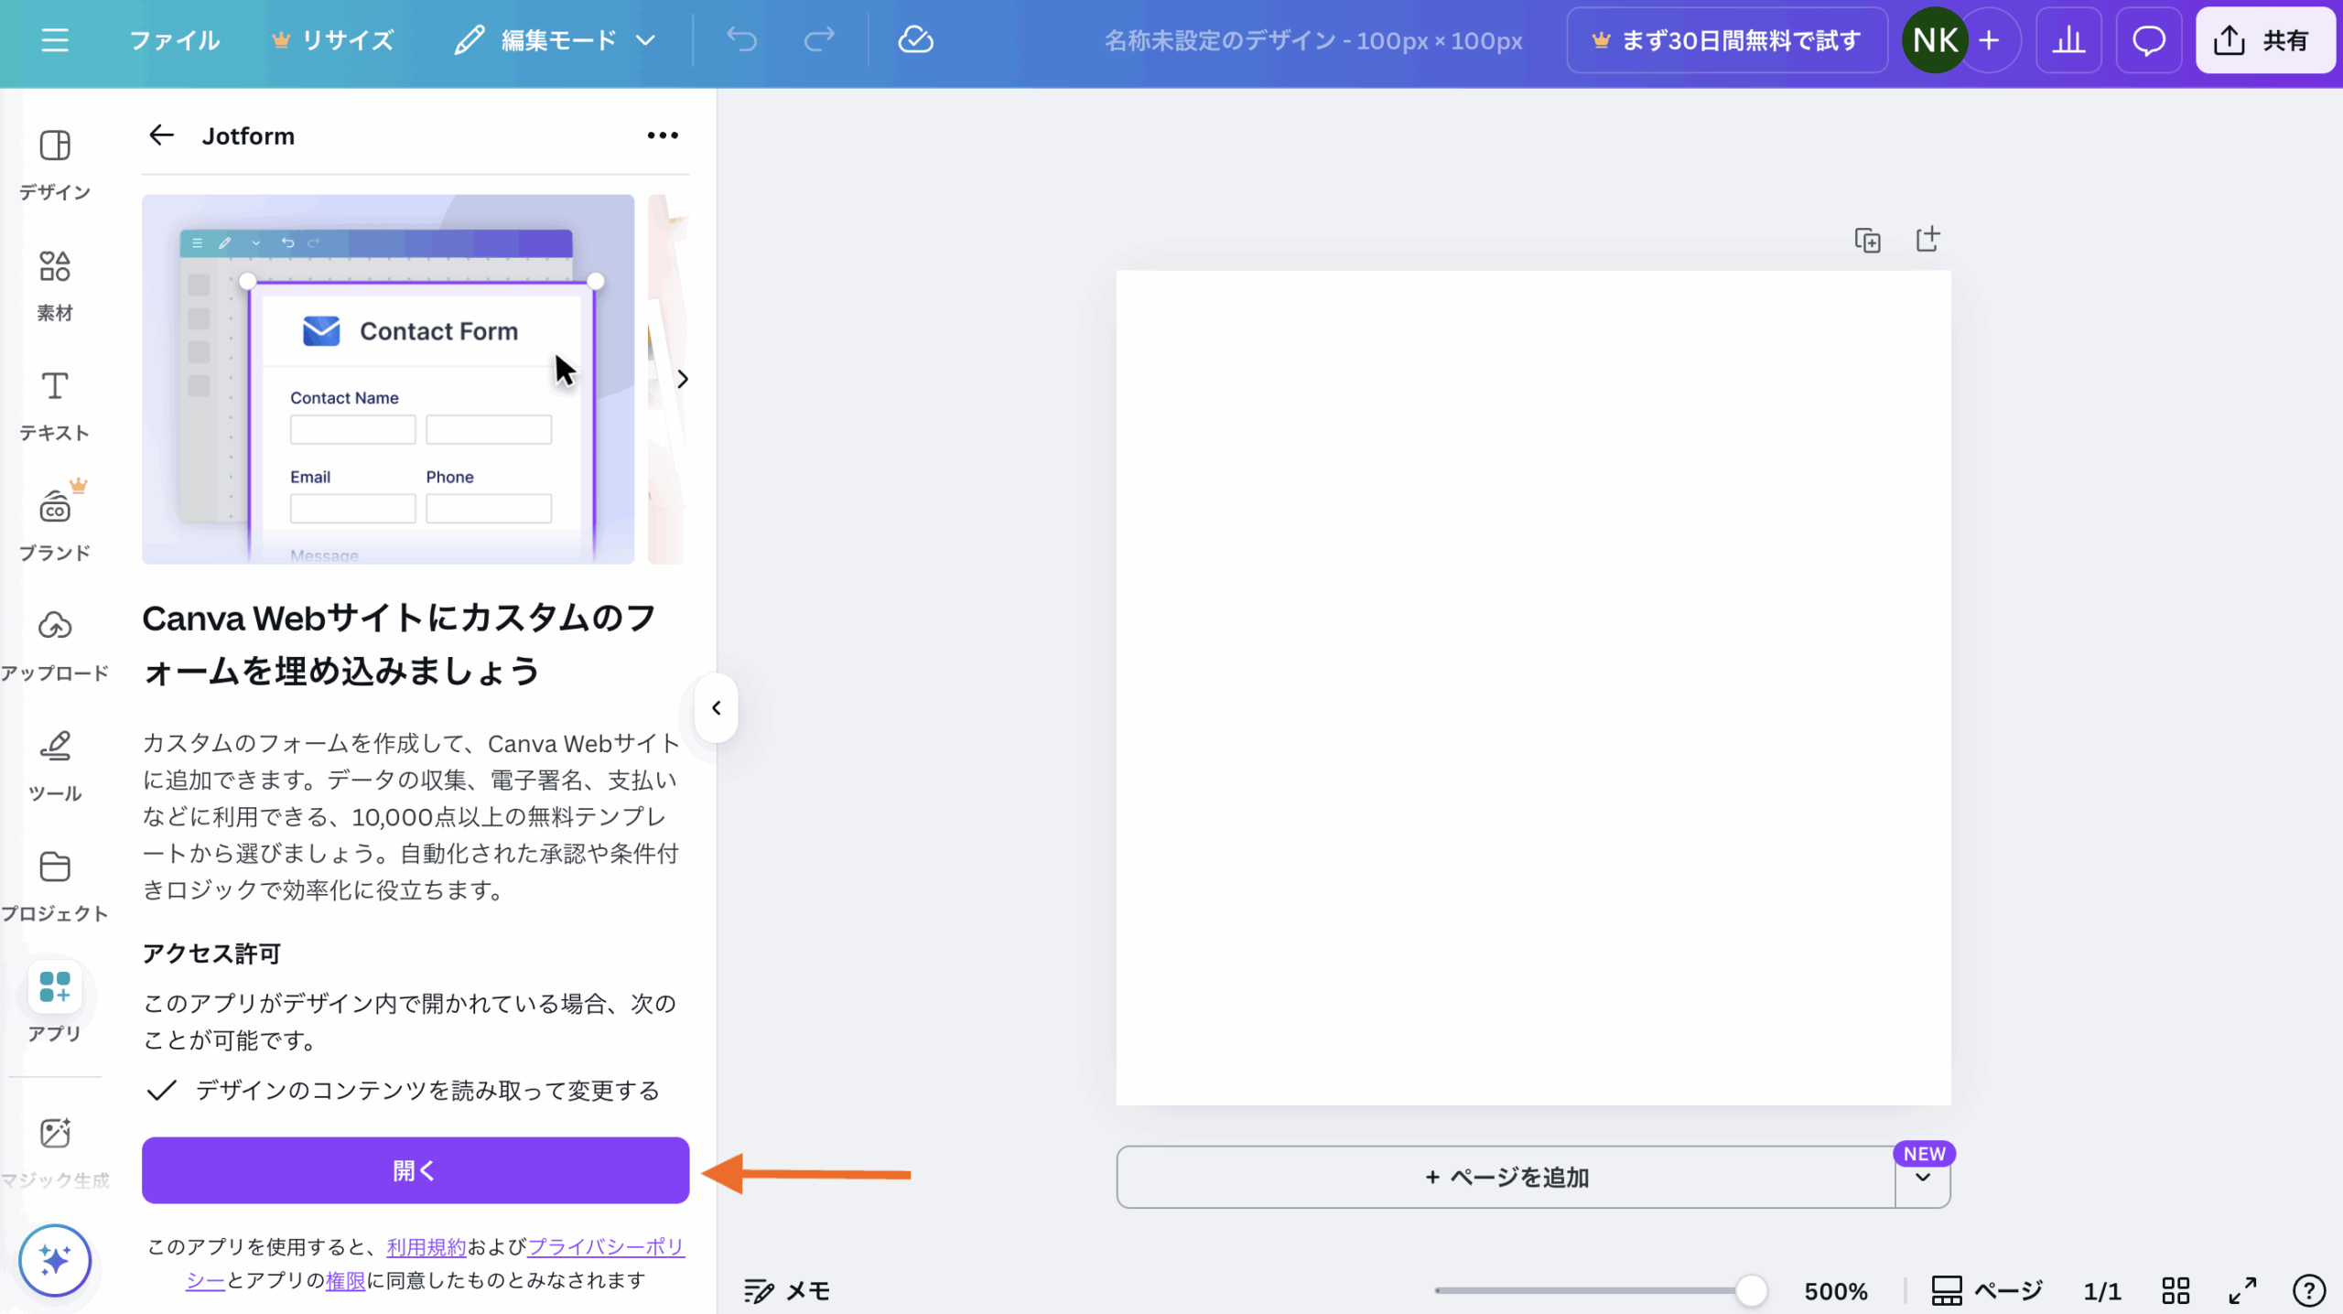
Task: Show next preview image with chevron
Action: pos(682,379)
